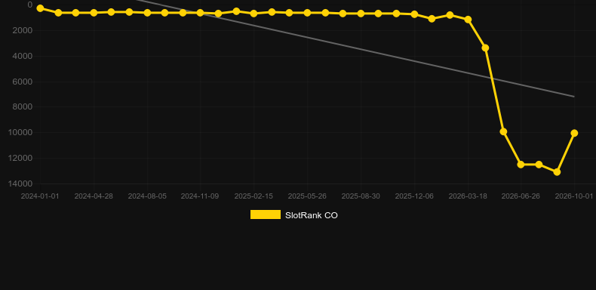This screenshot has width=596, height=290.
Task: Click the 2025-12-06 x-axis label
Action: (x=414, y=196)
